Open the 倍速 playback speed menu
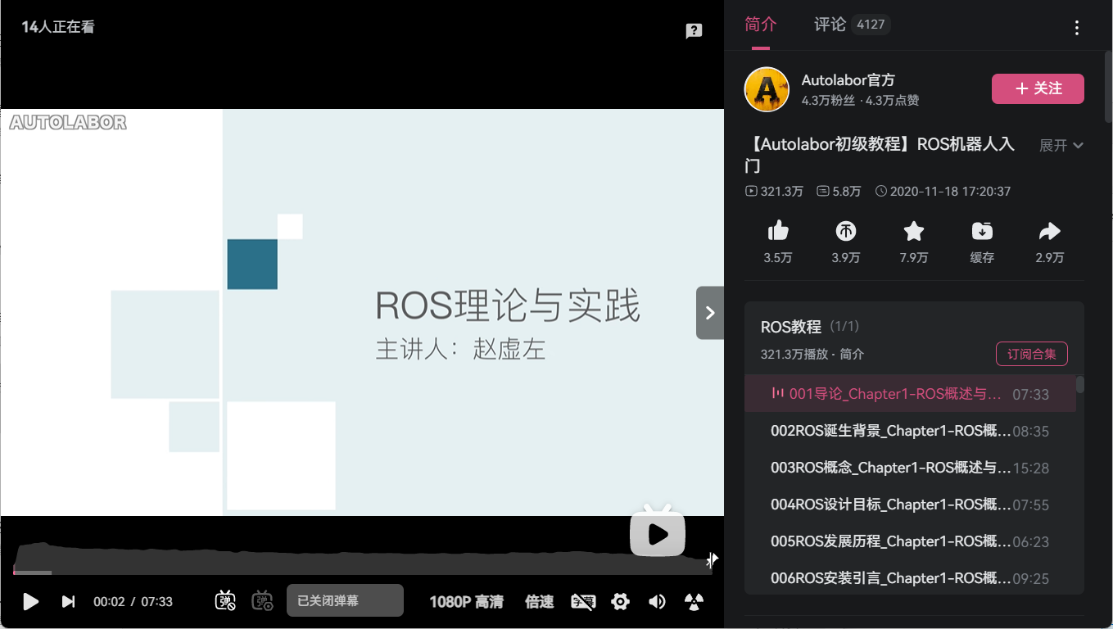Viewport: 1113px width, 629px height. pyautogui.click(x=539, y=602)
